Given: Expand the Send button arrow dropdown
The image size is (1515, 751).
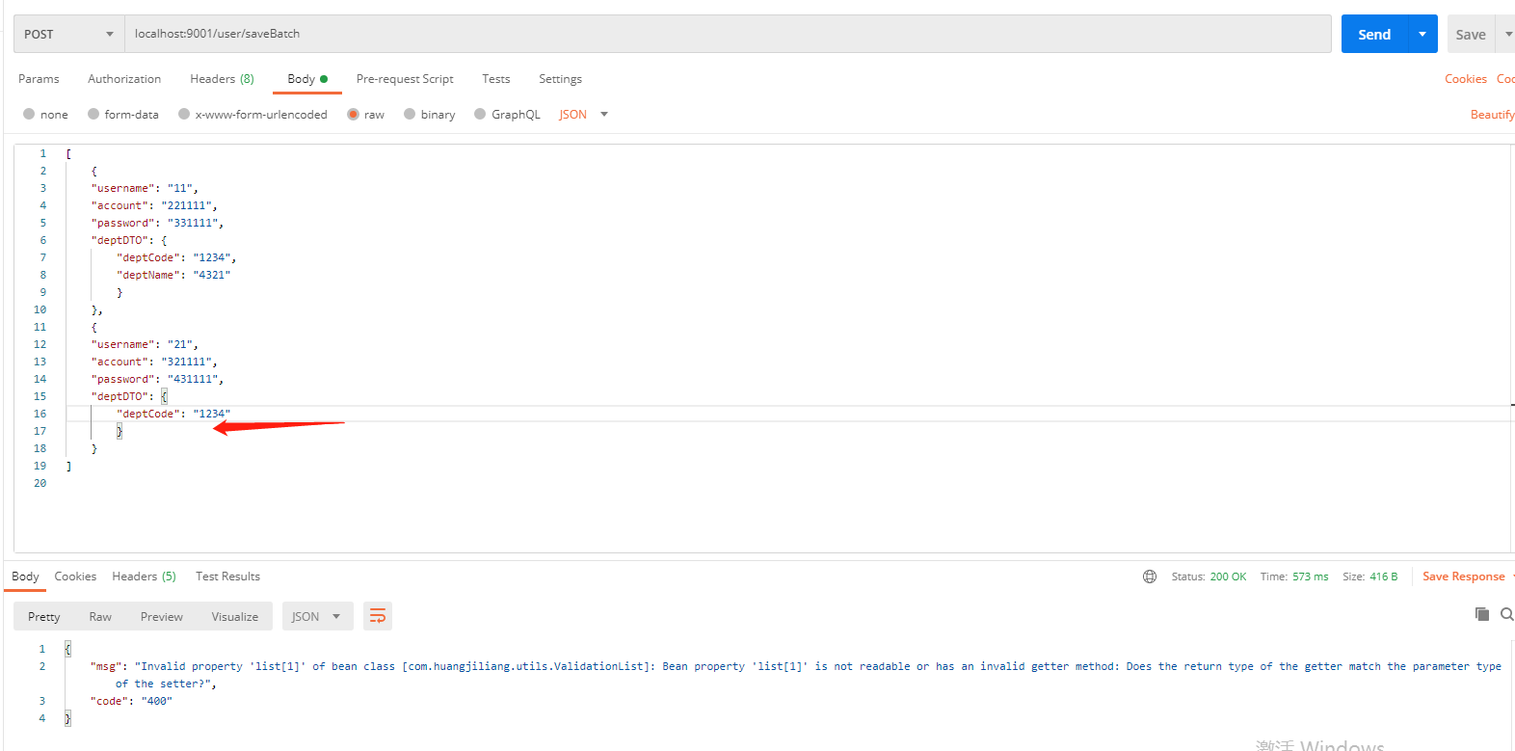Looking at the screenshot, I should click(1422, 34).
